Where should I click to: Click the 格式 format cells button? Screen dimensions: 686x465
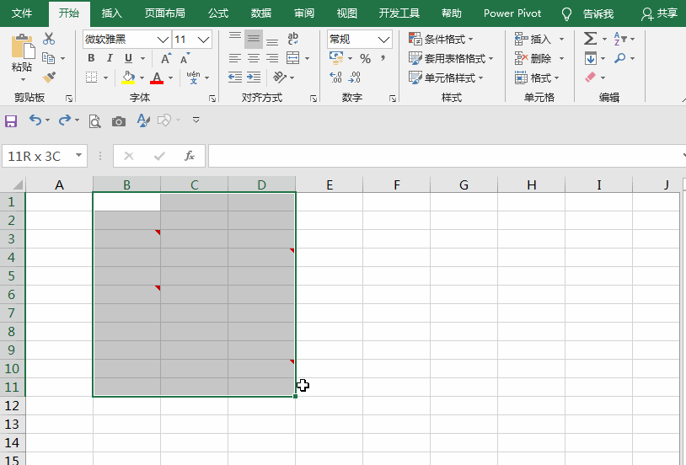point(537,77)
